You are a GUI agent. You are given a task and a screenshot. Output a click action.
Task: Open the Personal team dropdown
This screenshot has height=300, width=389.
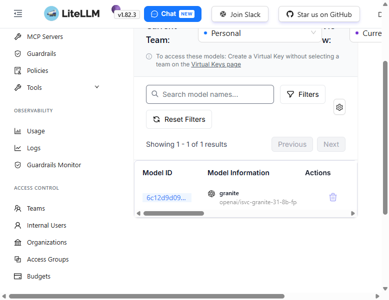click(x=260, y=33)
